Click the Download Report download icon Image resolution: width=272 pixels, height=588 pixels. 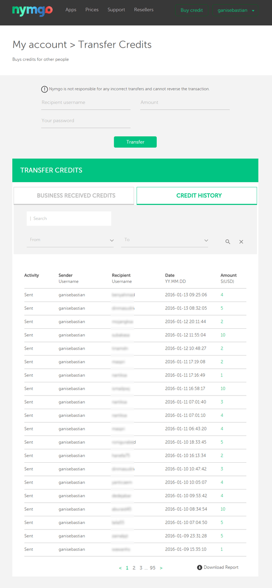tap(199, 567)
